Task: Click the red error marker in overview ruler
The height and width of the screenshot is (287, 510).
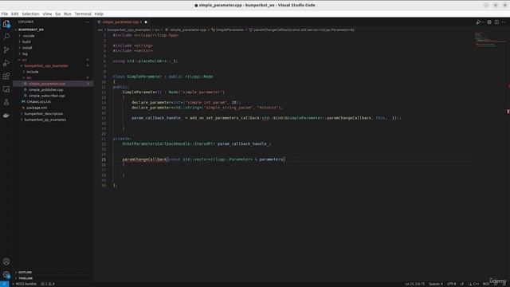Action: point(508,112)
